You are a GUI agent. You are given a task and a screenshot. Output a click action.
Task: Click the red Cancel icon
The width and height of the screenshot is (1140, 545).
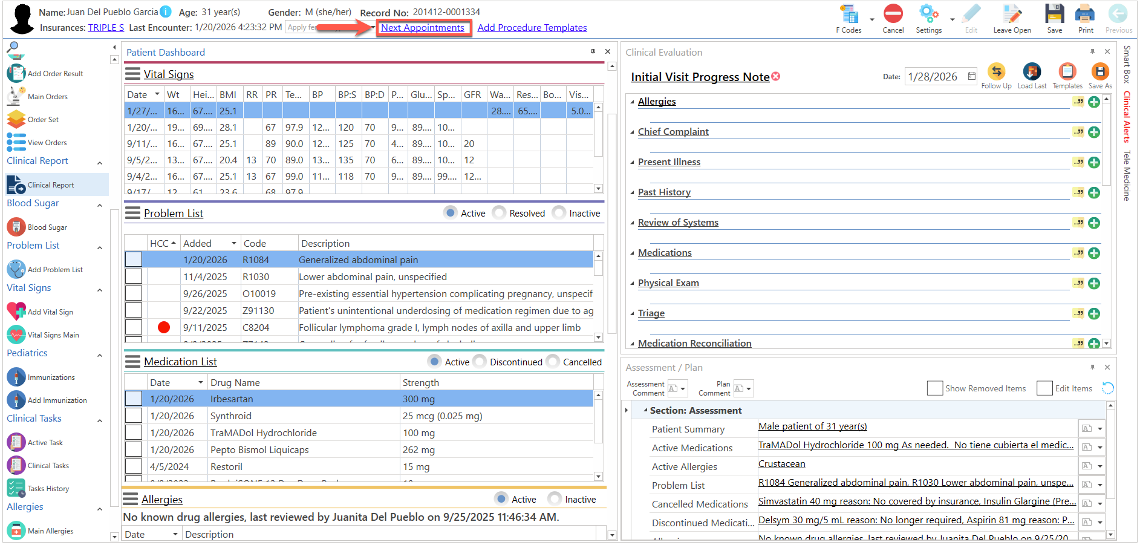[893, 13]
